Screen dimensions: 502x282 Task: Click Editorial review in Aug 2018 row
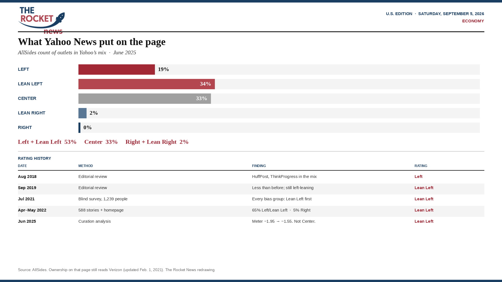pos(93,177)
